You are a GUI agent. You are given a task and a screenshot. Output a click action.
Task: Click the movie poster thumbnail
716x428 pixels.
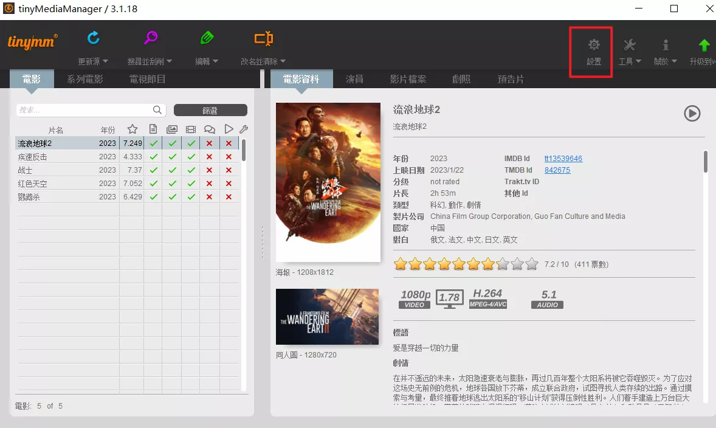[328, 182]
